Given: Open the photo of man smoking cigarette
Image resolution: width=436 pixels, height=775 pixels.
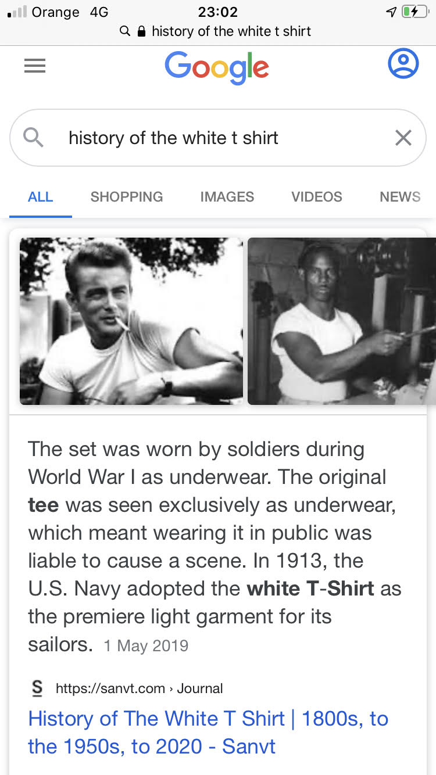Looking at the screenshot, I should pos(131,321).
